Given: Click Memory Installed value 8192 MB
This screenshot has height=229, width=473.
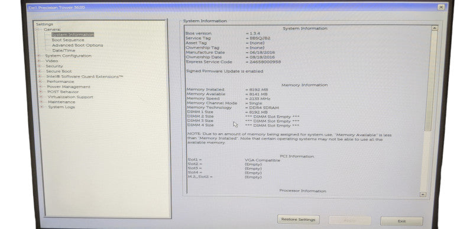Looking at the screenshot, I should [258, 89].
